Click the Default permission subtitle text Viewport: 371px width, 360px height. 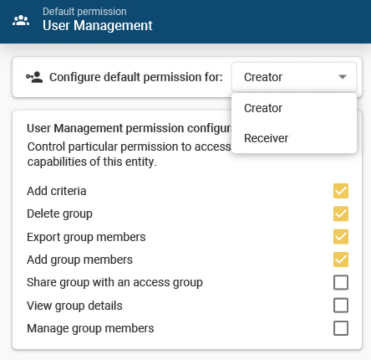click(x=84, y=11)
